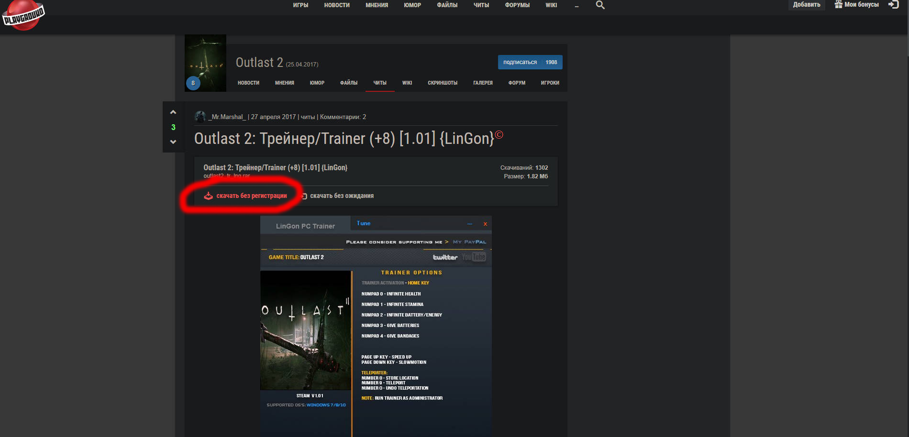The width and height of the screenshot is (909, 437).
Task: Click the Outlast 2 game title
Action: coord(259,63)
